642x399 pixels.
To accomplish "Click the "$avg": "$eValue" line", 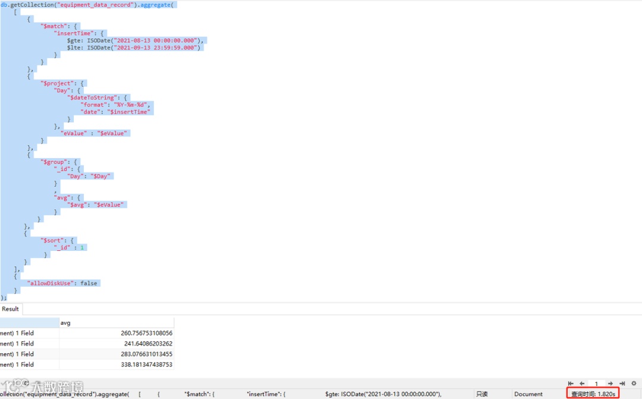I will (95, 205).
